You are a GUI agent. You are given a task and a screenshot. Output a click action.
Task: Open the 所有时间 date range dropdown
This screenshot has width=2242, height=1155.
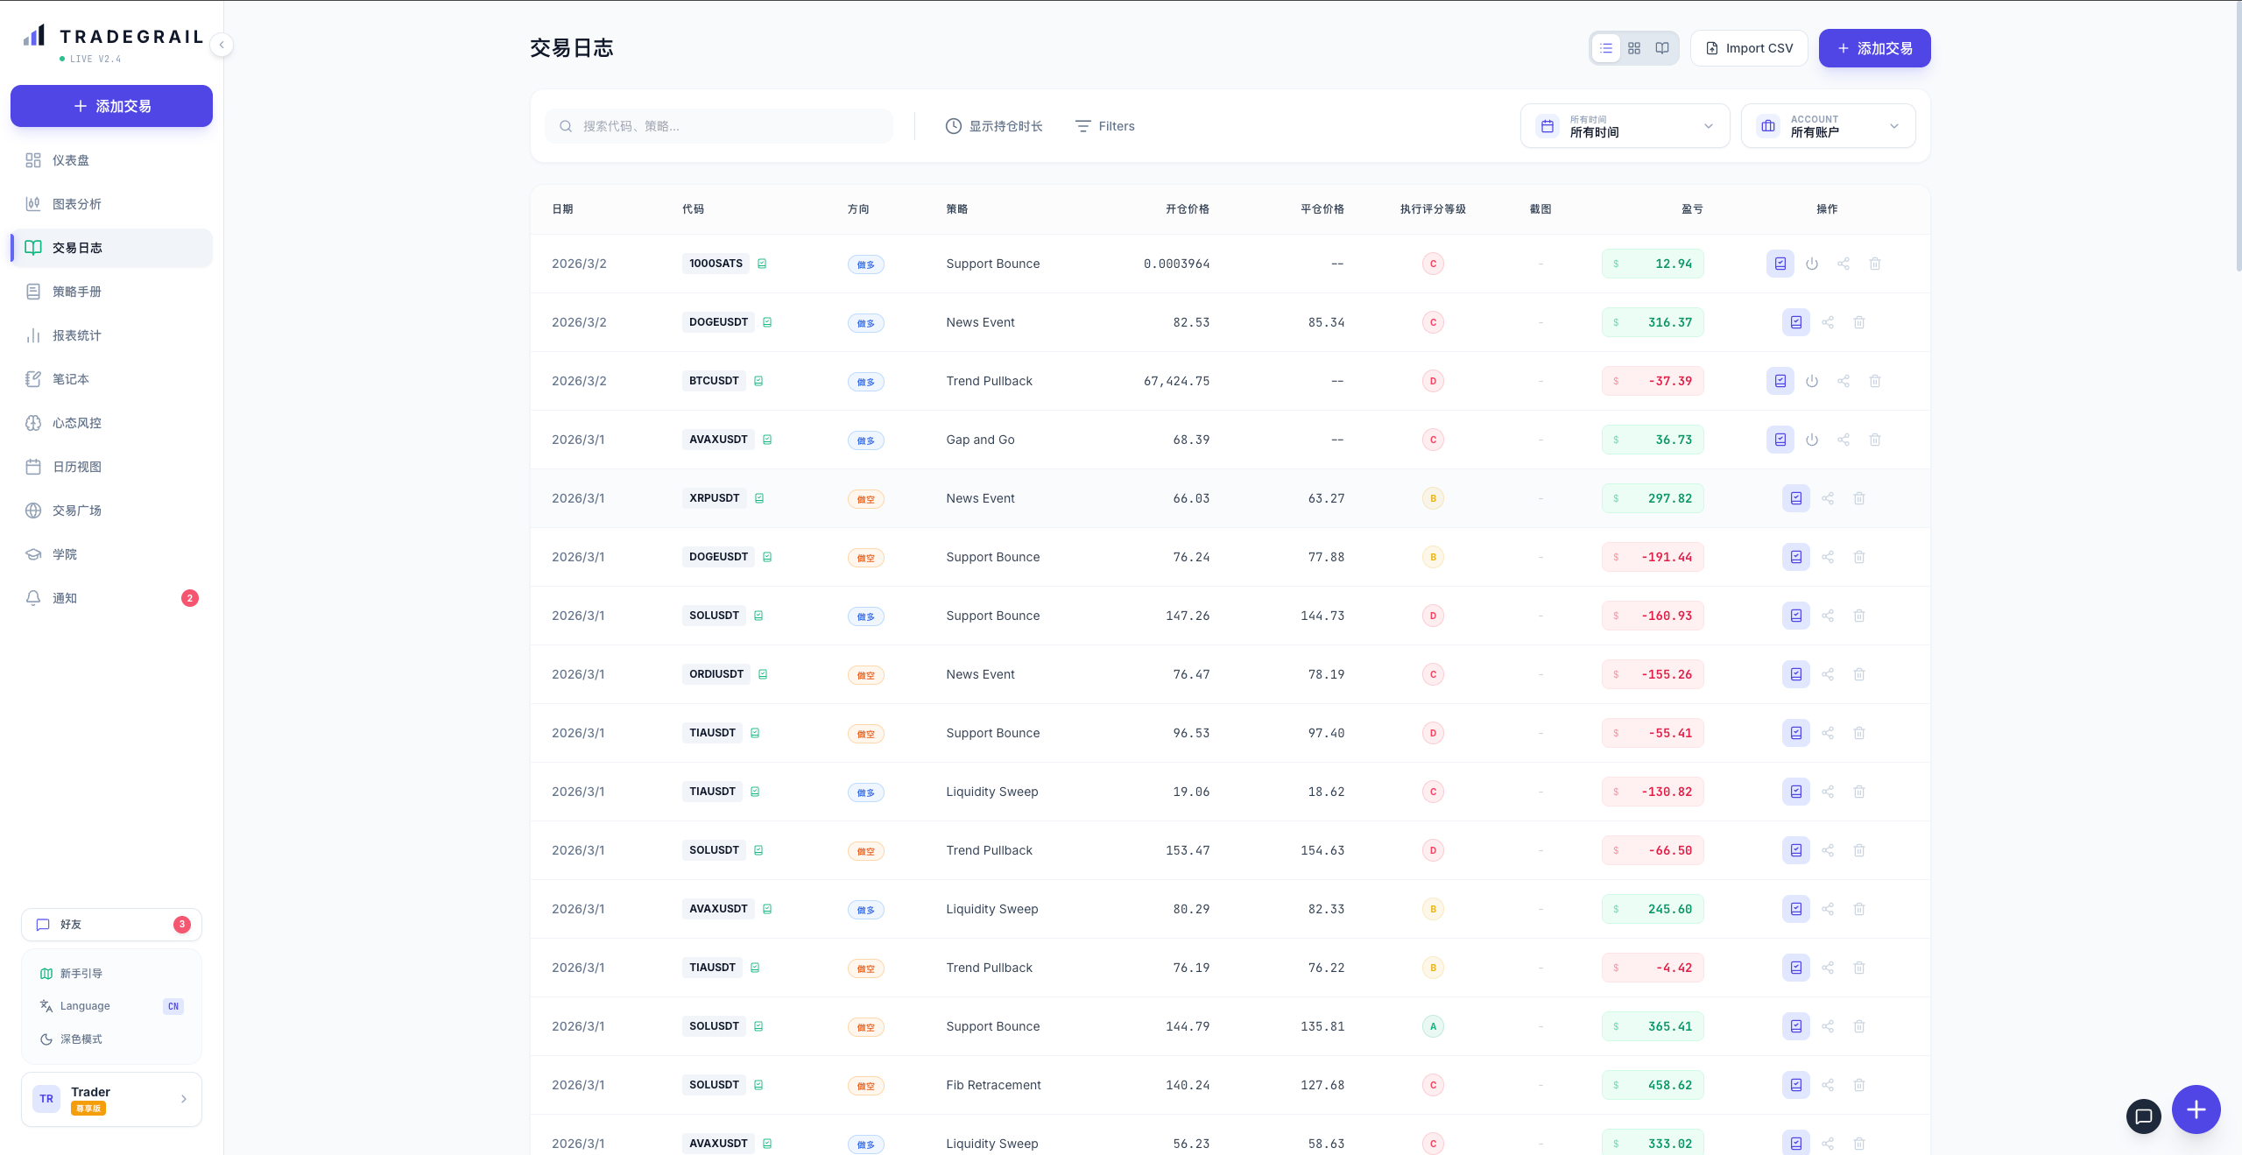[x=1625, y=126]
